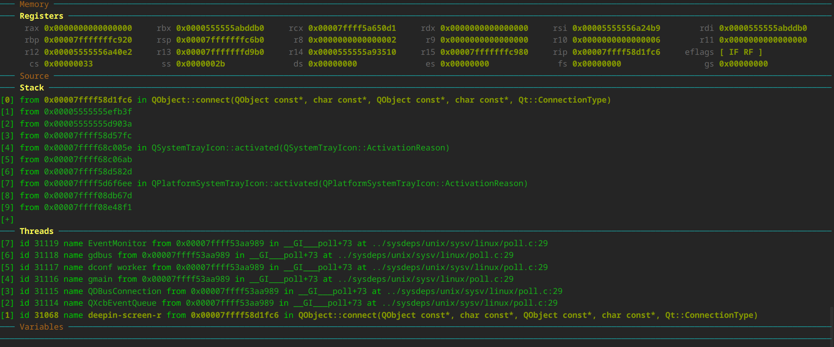Select stack frame [7] QPlatformSystemTrayIcon::activated
The width and height of the screenshot is (834, 347).
point(339,184)
